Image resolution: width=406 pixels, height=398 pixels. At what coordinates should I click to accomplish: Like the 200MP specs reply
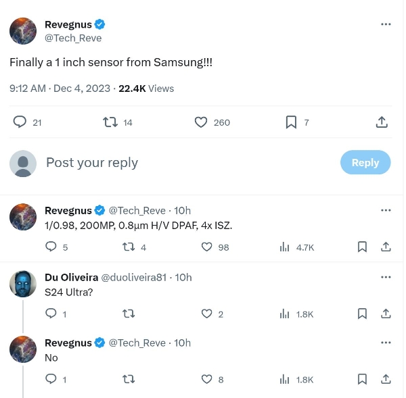[x=208, y=247]
